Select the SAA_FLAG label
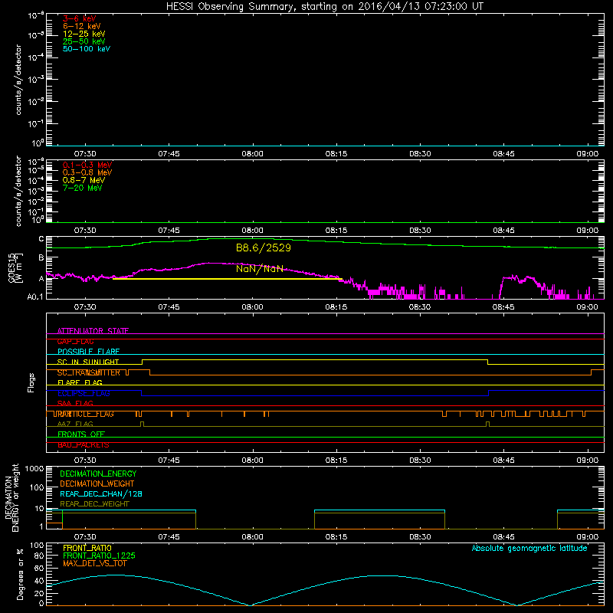This screenshot has width=613, height=613. (75, 404)
